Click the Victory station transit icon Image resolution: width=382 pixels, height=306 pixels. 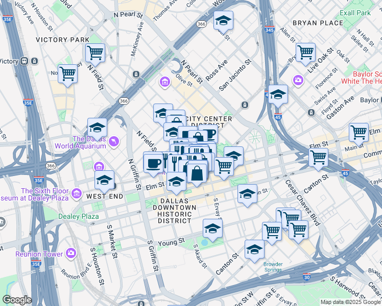point(24,61)
